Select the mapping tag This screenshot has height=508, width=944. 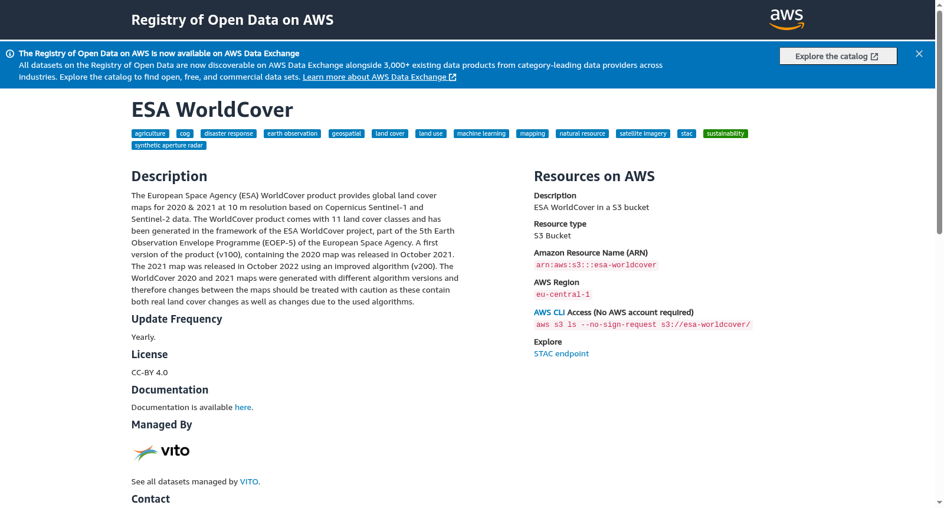[533, 134]
